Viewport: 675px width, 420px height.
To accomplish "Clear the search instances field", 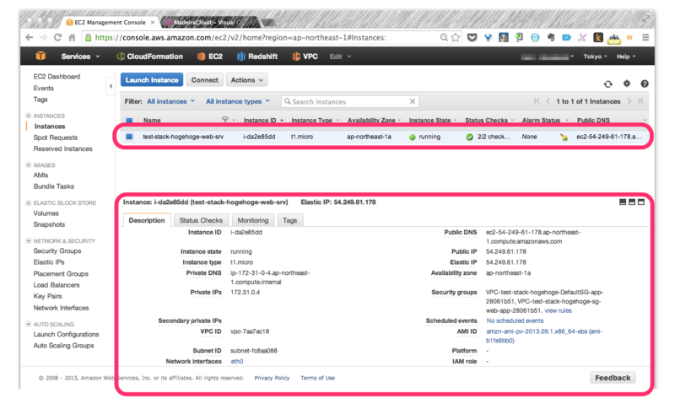I will coord(413,101).
